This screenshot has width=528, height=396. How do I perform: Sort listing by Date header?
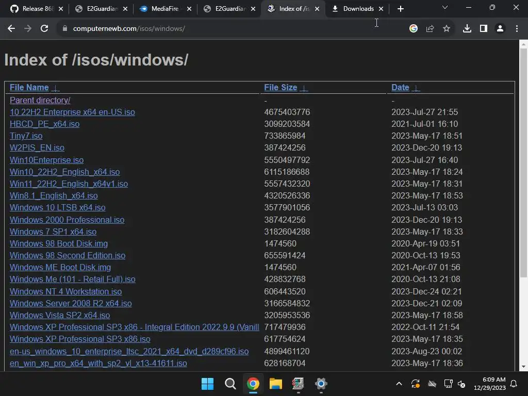point(400,88)
